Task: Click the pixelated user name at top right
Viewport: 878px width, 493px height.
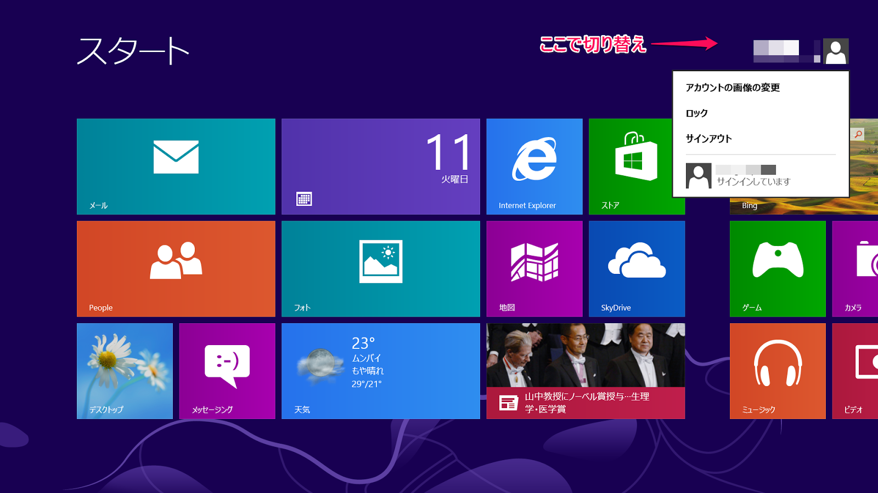Action: pyautogui.click(x=787, y=51)
